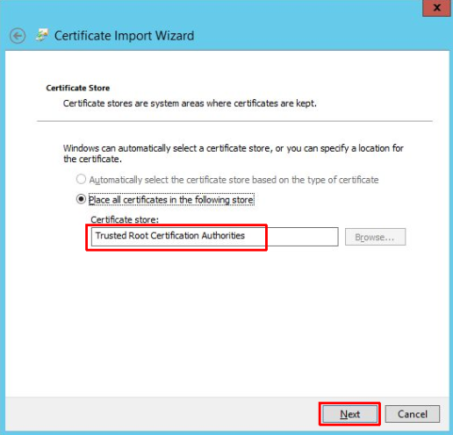This screenshot has height=435, width=453.
Task: Click the horizontal separator under the description
Action: click(234, 121)
